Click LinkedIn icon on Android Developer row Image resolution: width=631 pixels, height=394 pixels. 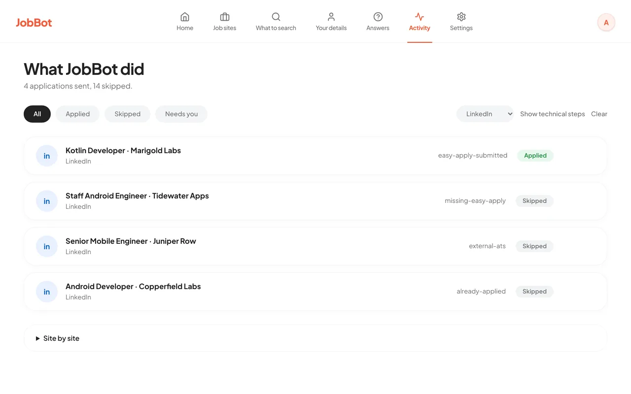click(x=47, y=292)
